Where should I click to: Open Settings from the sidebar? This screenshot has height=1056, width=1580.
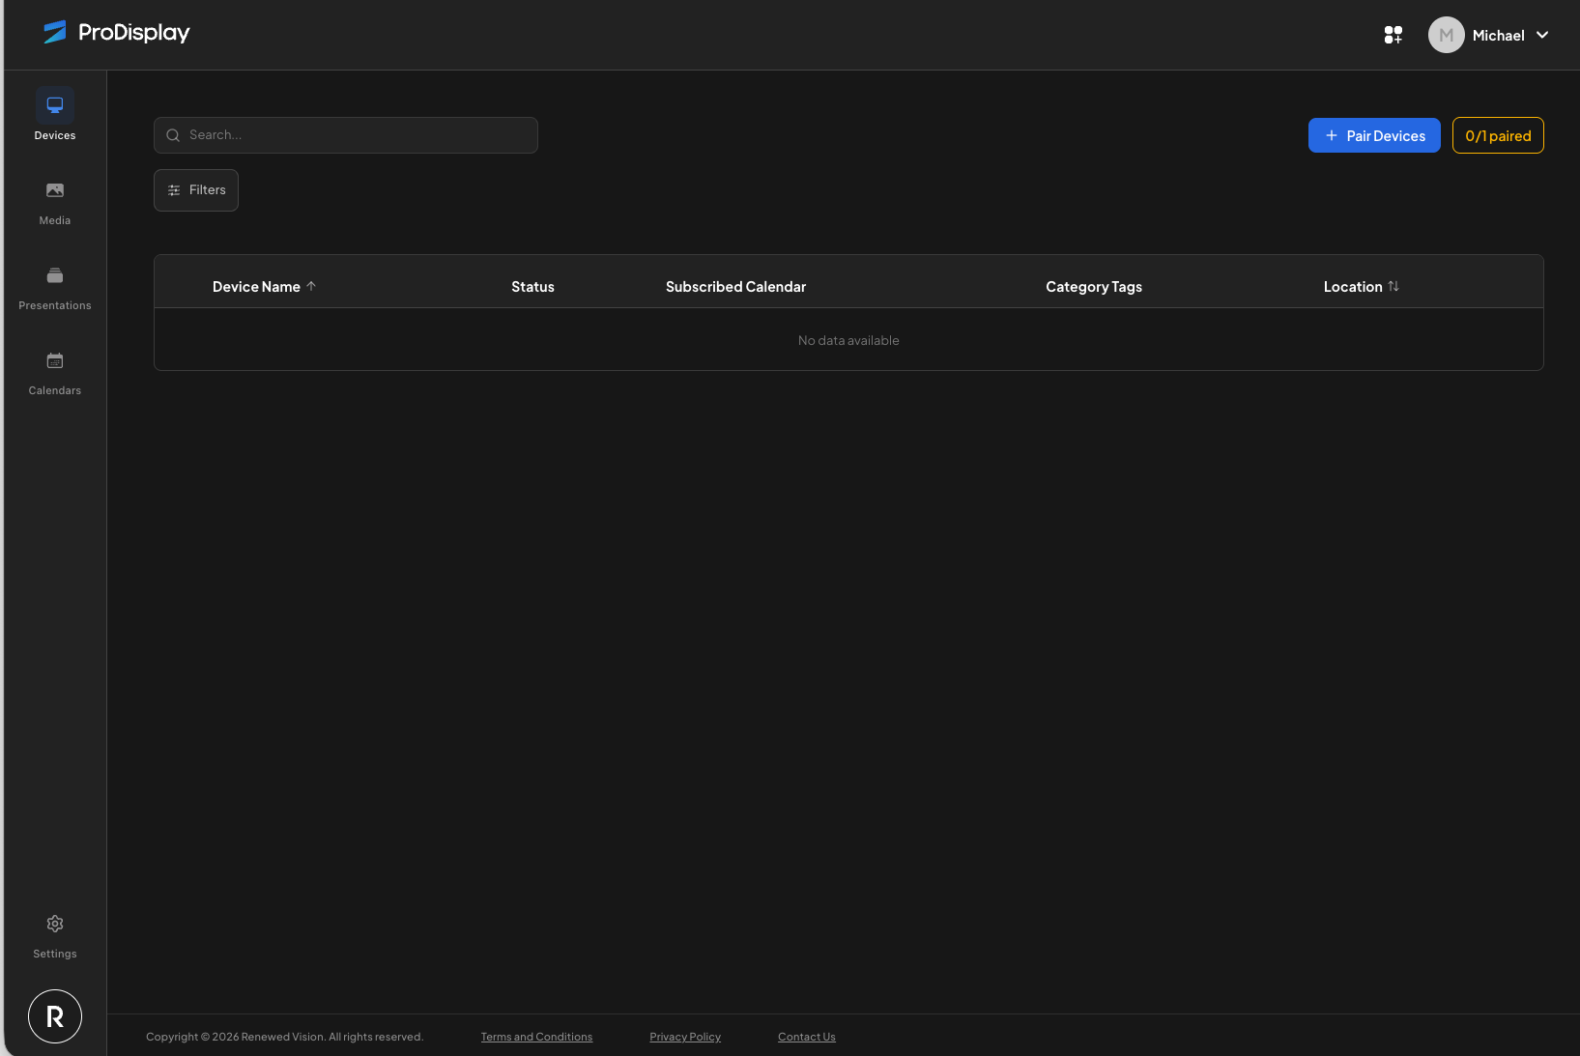(x=55, y=936)
